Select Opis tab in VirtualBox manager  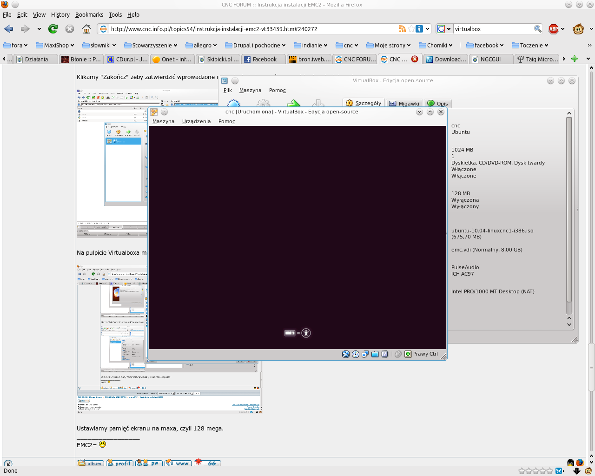[x=438, y=103]
